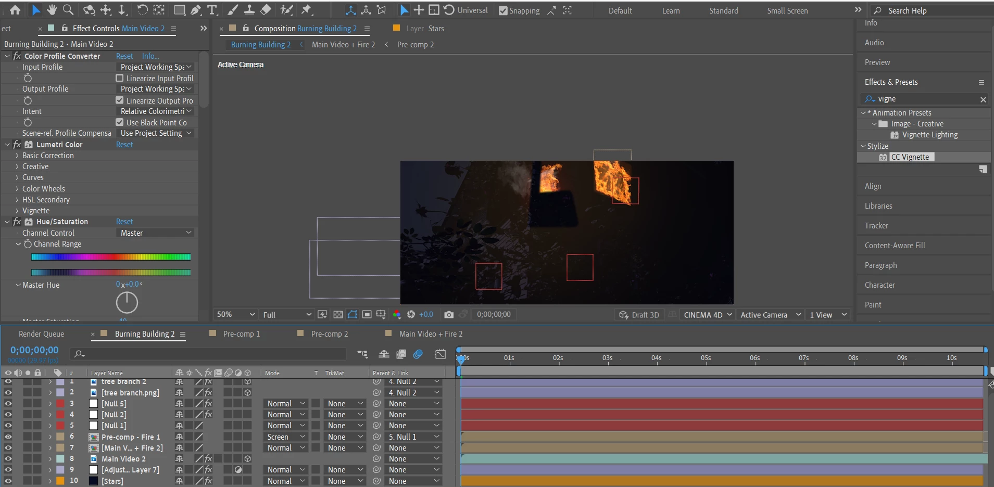Open the Graph Editor
Screen dimensions: 994x487
pyautogui.click(x=441, y=354)
